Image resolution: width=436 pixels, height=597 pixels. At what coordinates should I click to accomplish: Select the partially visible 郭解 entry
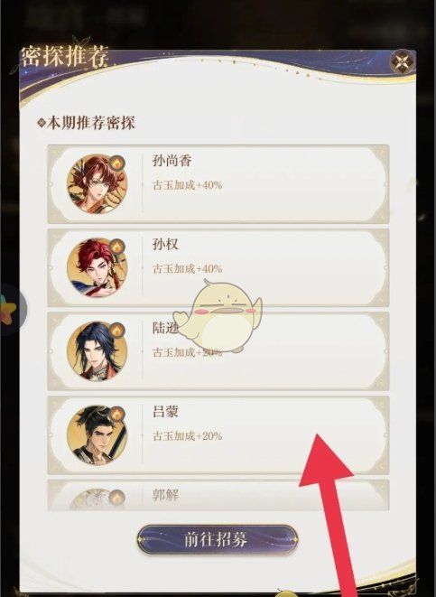pos(218,495)
